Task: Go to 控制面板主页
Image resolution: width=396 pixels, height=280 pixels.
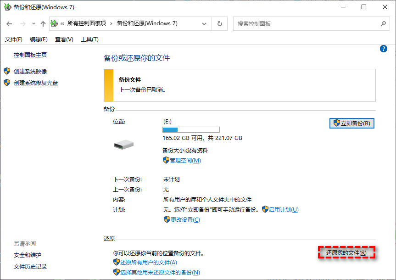Action: coord(30,55)
